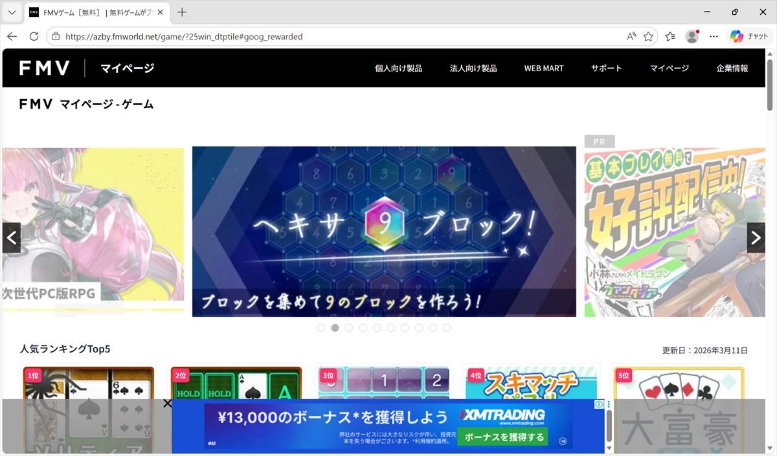Select the third carousel dot indicator
This screenshot has width=777, height=456.
(x=349, y=328)
